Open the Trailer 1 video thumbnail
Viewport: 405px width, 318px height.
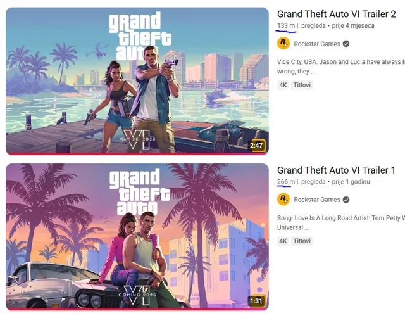137,237
